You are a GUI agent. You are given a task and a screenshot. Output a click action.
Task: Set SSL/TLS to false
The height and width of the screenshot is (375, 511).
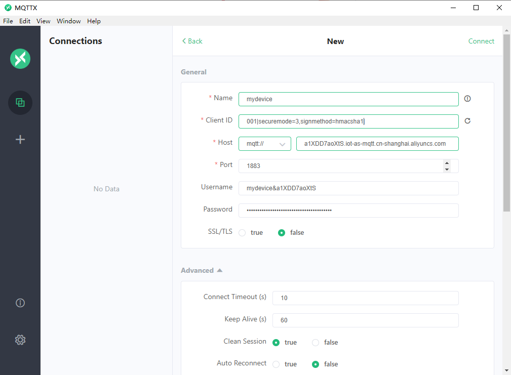[x=282, y=233]
